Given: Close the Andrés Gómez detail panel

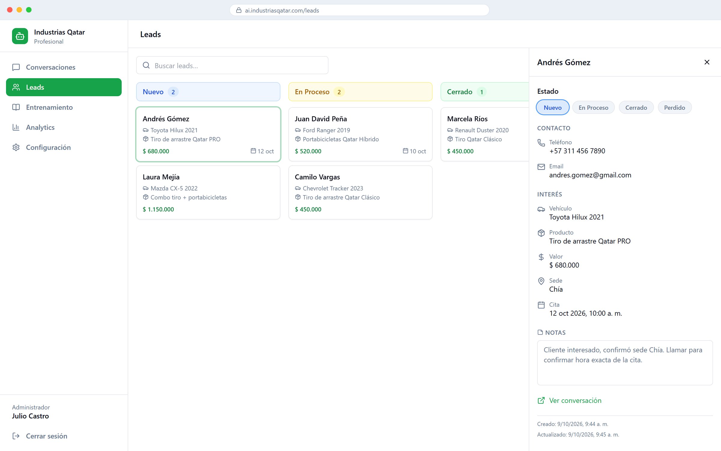Looking at the screenshot, I should [707, 62].
